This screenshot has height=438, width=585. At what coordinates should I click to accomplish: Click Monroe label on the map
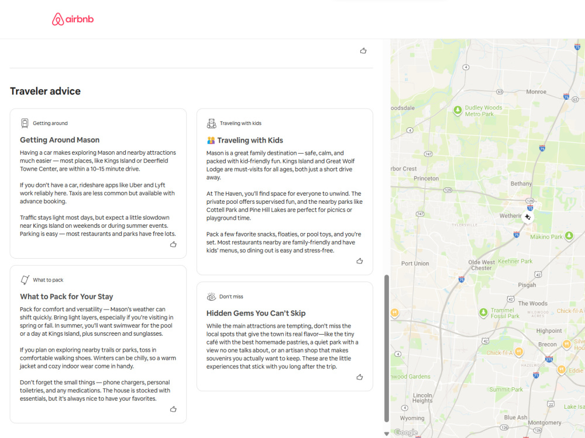(536, 92)
